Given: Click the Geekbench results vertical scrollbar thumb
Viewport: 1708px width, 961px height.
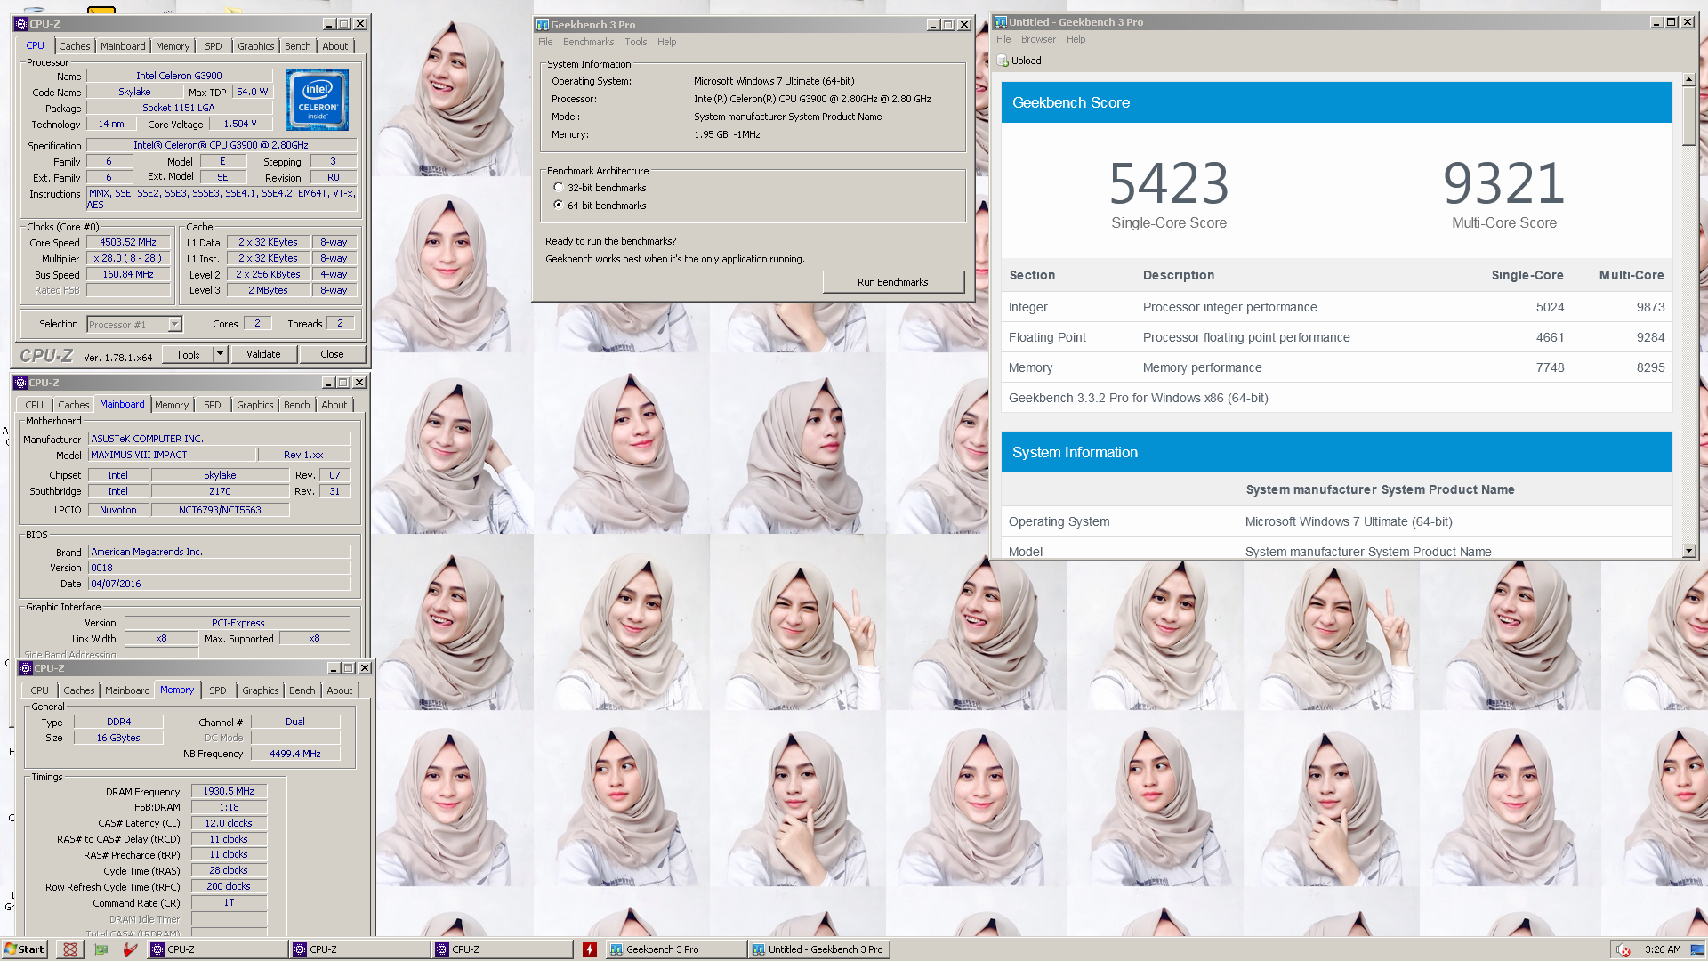Looking at the screenshot, I should (x=1688, y=116).
